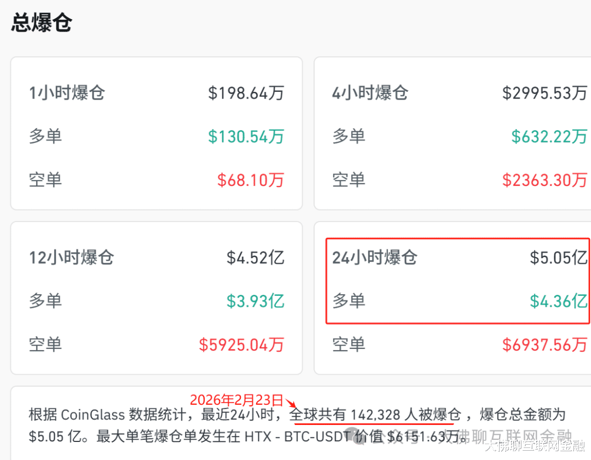
Task: Select the 24小时爆仓 card title
Action: [374, 257]
